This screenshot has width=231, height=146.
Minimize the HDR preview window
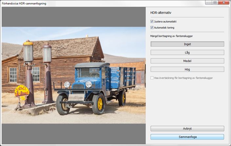(208, 2)
